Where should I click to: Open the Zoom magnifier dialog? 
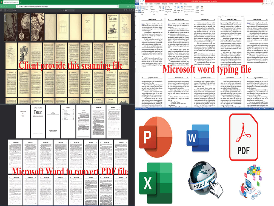[160, 9]
